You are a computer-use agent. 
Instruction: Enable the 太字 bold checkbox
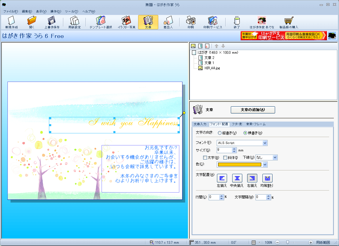tap(205, 157)
